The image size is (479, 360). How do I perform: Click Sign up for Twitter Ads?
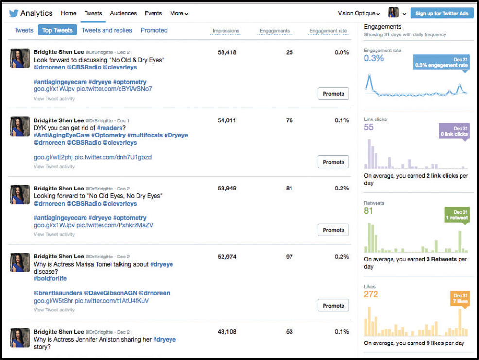tap(442, 13)
